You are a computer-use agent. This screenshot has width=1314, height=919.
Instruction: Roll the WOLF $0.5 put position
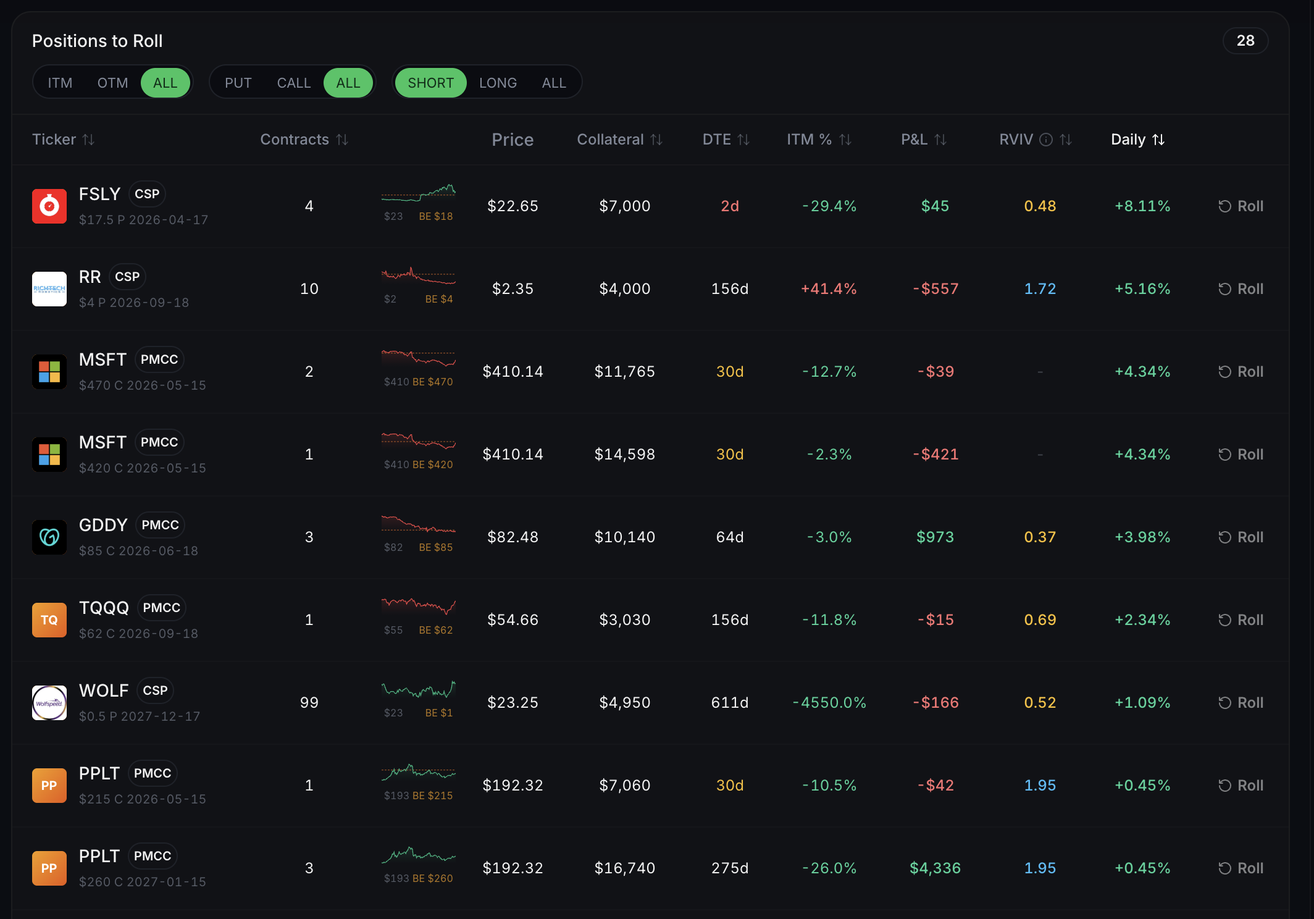coord(1241,703)
